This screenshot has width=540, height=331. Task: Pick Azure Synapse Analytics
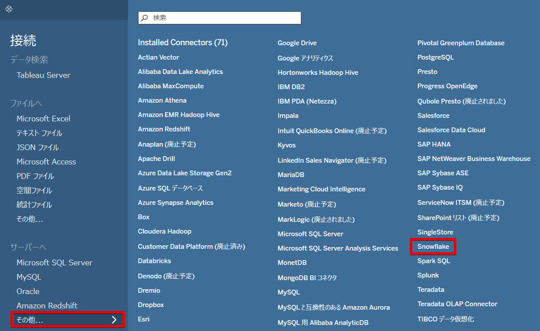click(x=175, y=203)
